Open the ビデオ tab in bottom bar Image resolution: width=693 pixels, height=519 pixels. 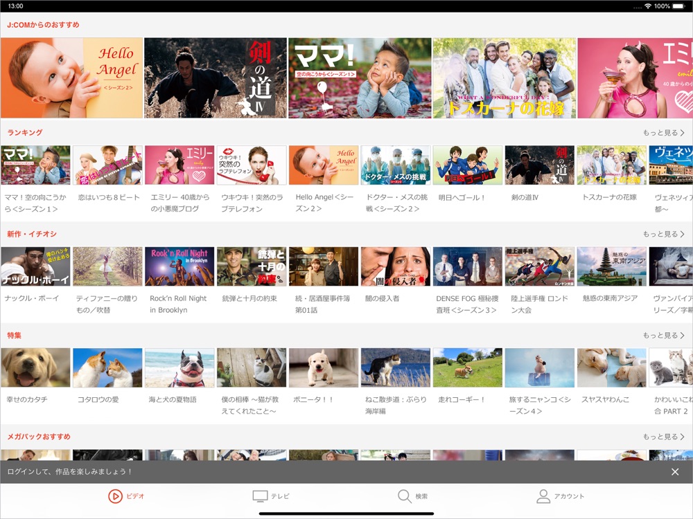(x=126, y=496)
